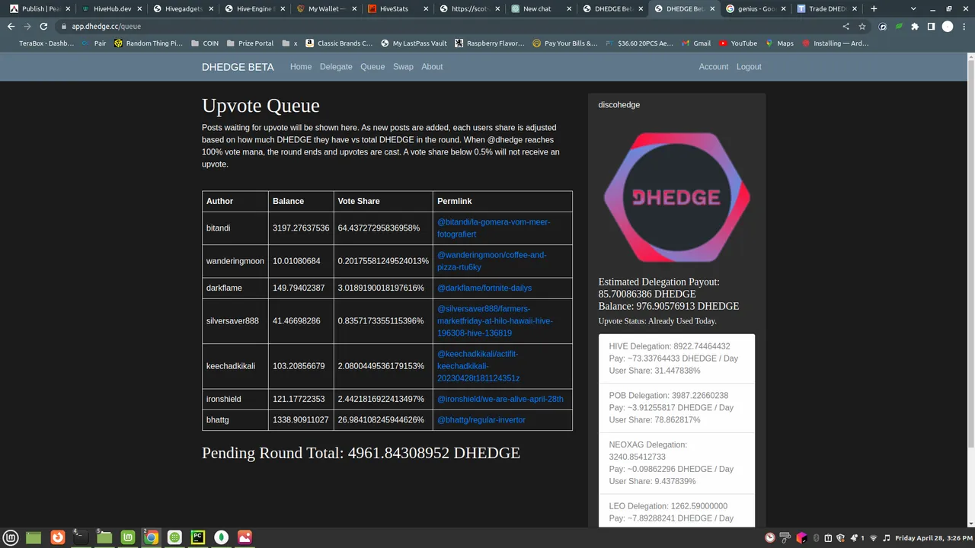
Task: Share this page via share icon
Action: (x=846, y=26)
